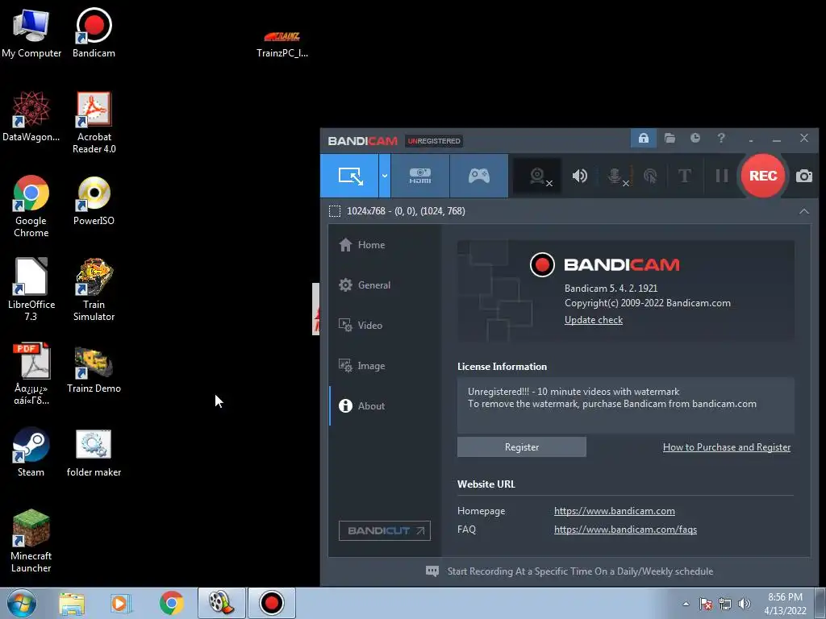Open the bandicam.com homepage link
This screenshot has width=826, height=619.
[614, 511]
